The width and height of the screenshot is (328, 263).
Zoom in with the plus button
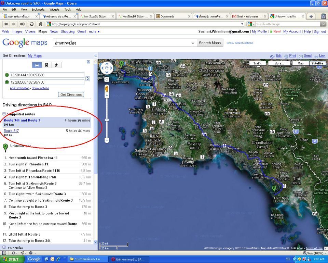pyautogui.click(x=107, y=96)
